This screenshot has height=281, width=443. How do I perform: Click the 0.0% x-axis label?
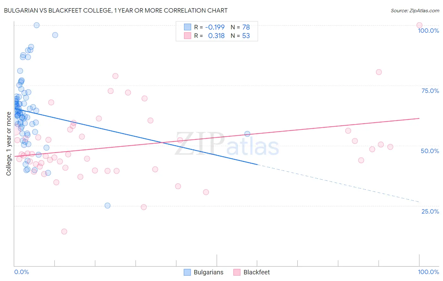[21, 272]
